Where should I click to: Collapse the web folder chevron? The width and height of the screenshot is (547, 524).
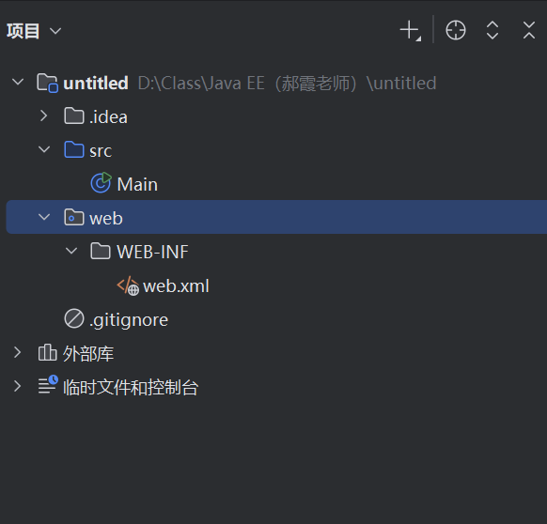44,217
